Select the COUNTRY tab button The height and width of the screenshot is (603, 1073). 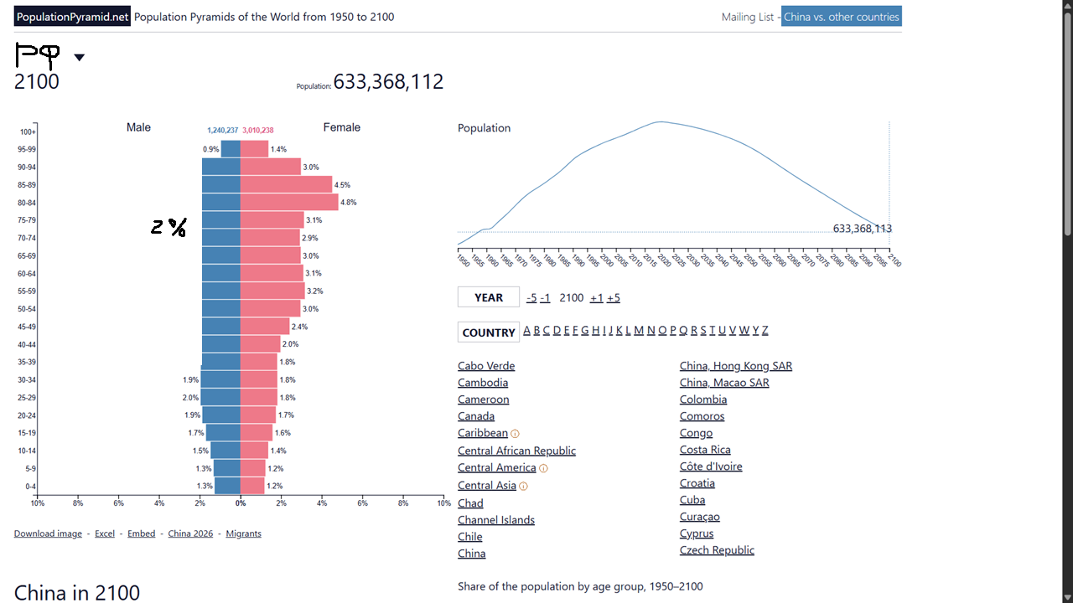(489, 332)
